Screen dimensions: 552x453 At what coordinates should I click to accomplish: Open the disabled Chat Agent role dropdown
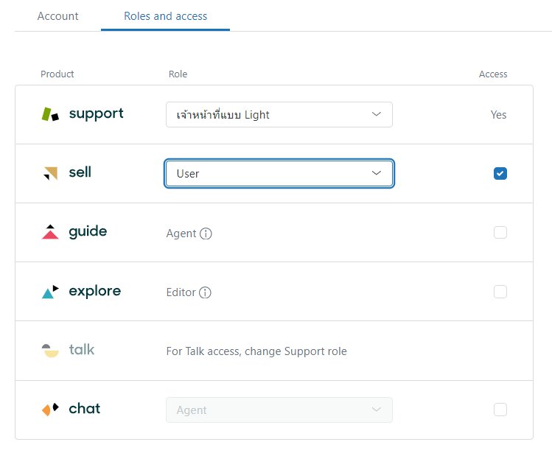pyautogui.click(x=279, y=410)
